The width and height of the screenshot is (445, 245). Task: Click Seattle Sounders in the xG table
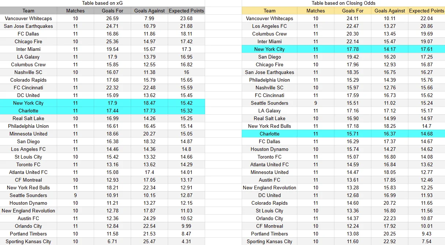(x=29, y=195)
